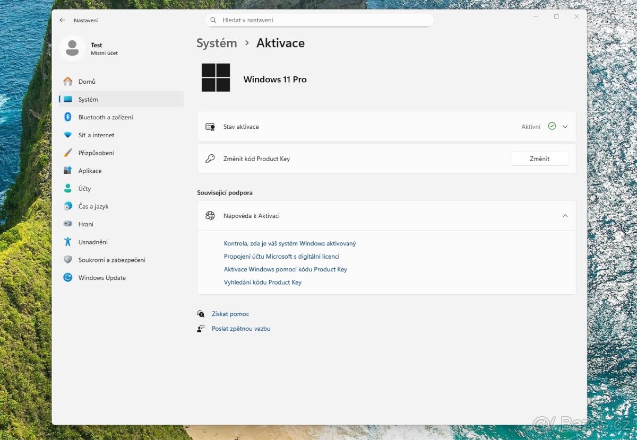The height and width of the screenshot is (440, 637).
Task: Collapse the Nápověda k Aktivaci section
Action: pos(565,216)
